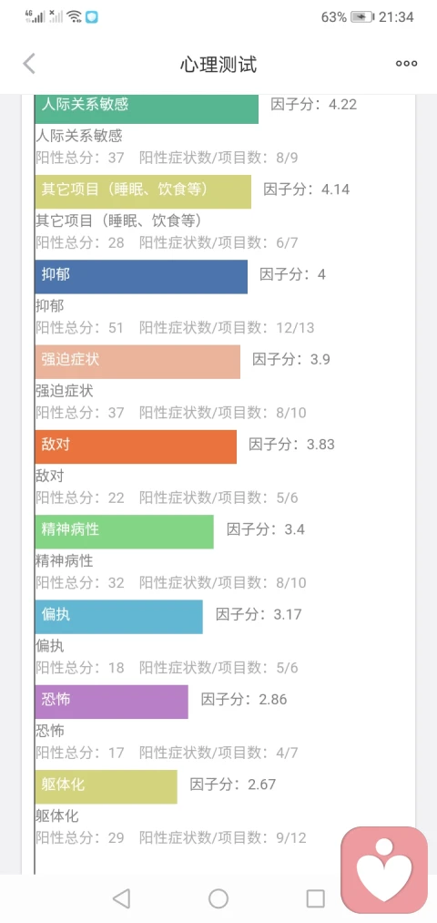Tap the Wi-Fi signal status icon
437x923 pixels.
click(74, 16)
